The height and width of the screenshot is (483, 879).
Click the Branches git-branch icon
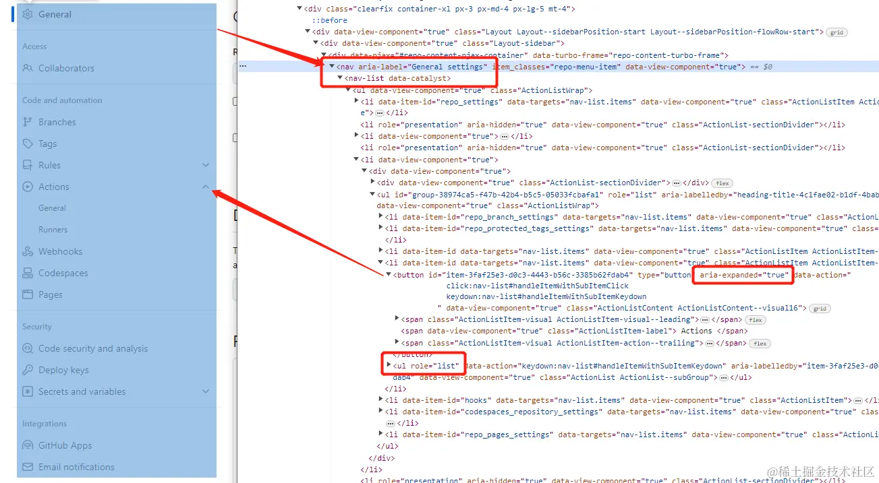click(x=28, y=122)
